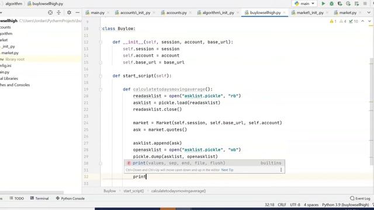Open the Python 3.9 interpreter selector

click(345, 205)
